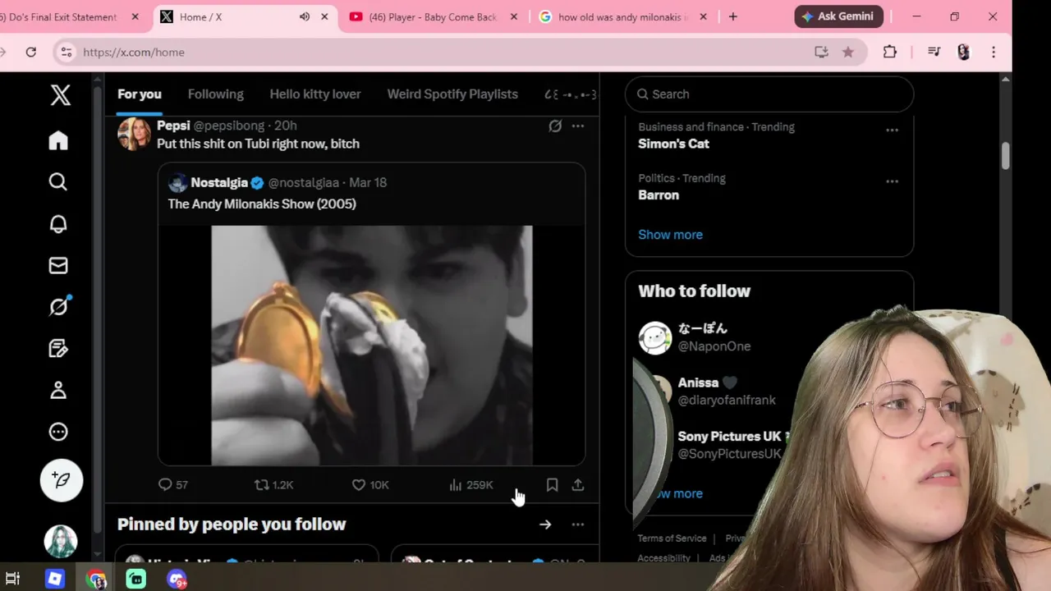Close the Home / X tab

pyautogui.click(x=324, y=16)
